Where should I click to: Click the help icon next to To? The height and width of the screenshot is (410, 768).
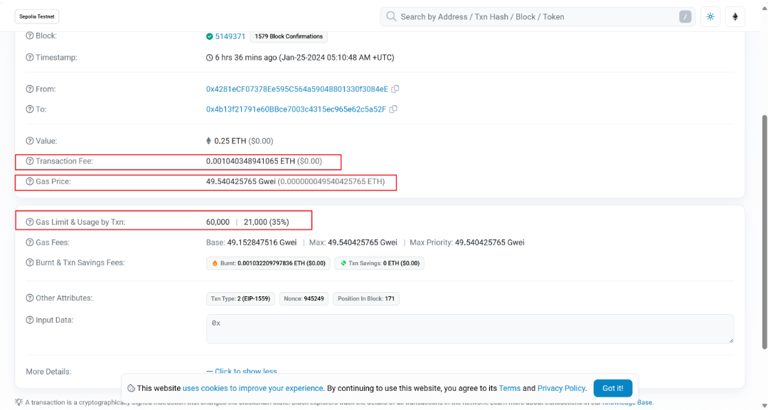pos(29,109)
